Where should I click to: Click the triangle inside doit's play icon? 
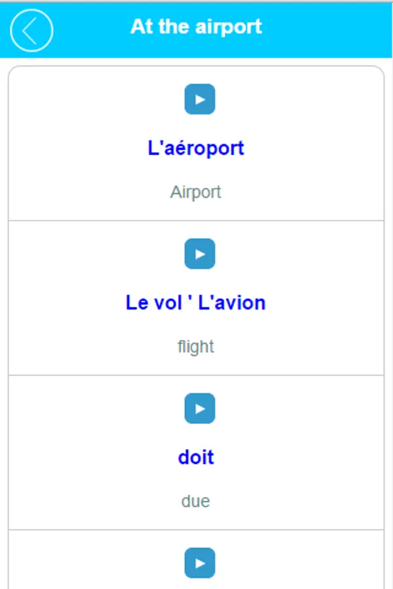point(200,408)
